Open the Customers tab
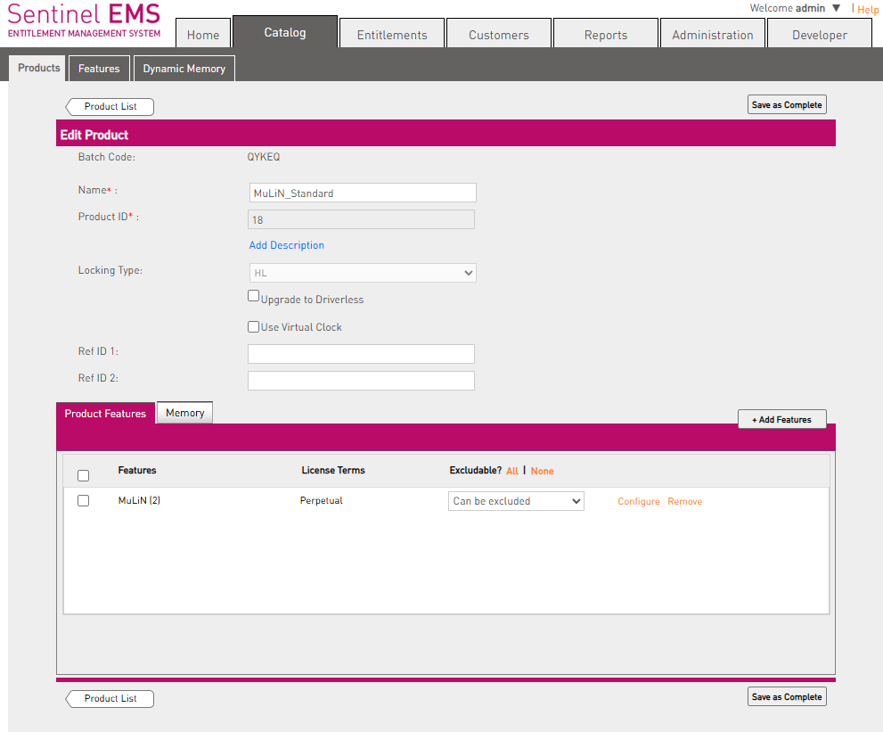 click(x=499, y=33)
